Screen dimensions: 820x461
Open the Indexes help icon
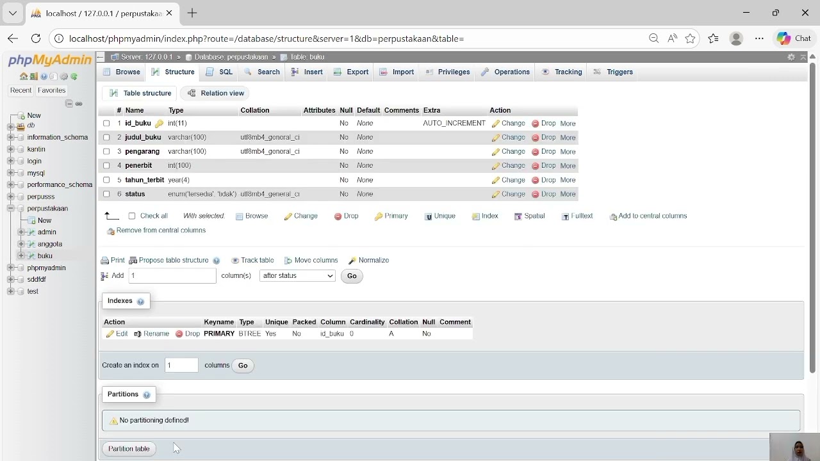[x=140, y=301]
